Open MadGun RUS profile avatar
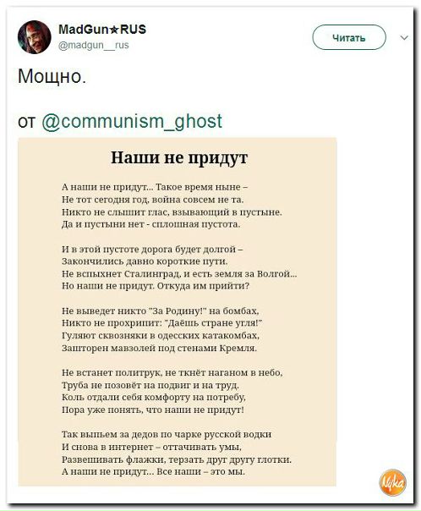Screen dimensions: 421x511 coord(34,37)
